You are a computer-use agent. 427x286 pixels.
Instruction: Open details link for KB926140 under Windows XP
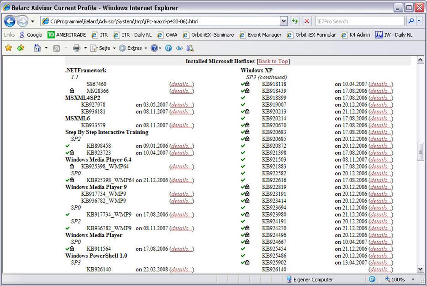tap(381, 269)
